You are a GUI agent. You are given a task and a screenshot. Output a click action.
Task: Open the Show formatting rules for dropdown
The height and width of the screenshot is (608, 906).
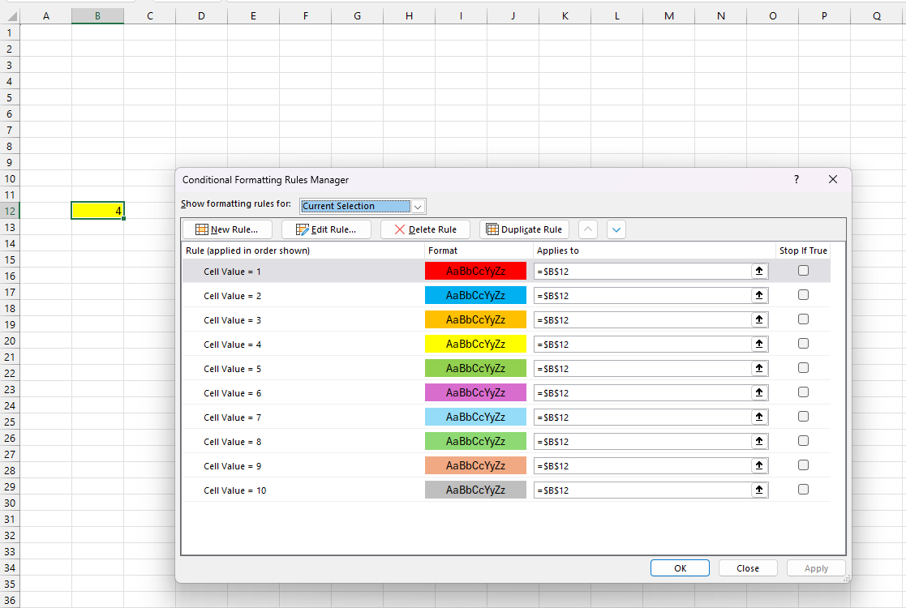(418, 206)
